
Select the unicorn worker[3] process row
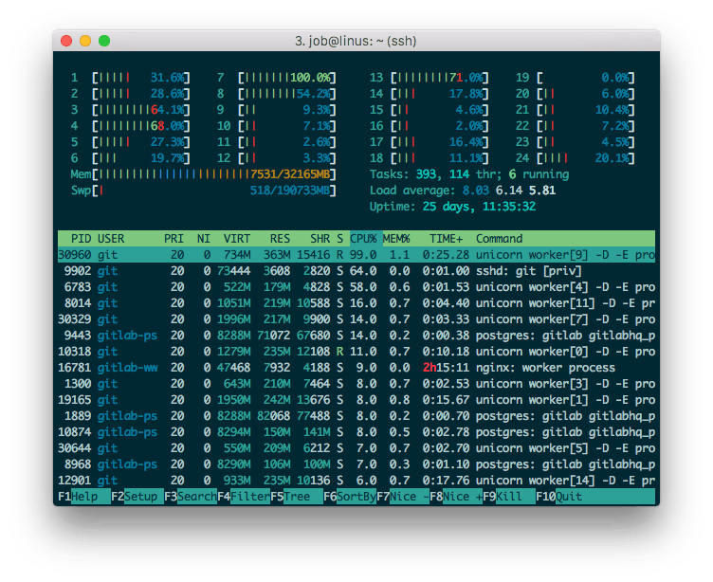point(356,384)
